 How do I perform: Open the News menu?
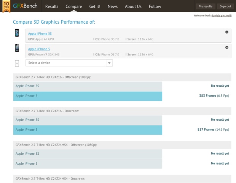click(113, 6)
